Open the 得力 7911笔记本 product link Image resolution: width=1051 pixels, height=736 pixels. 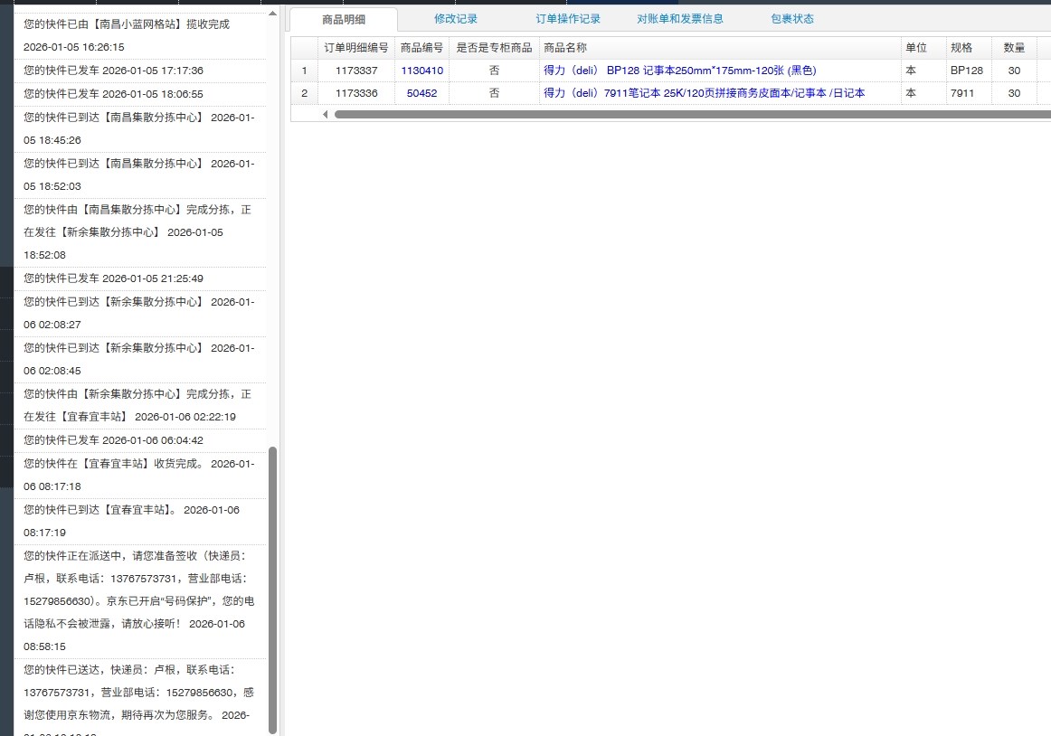tap(704, 93)
